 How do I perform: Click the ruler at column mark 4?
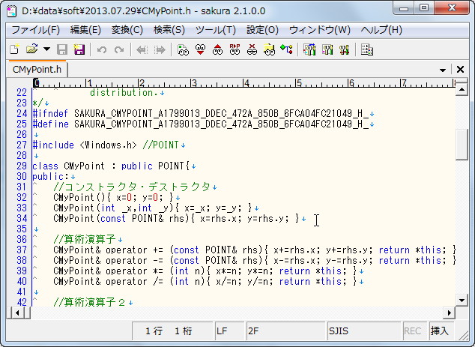pos(245,82)
